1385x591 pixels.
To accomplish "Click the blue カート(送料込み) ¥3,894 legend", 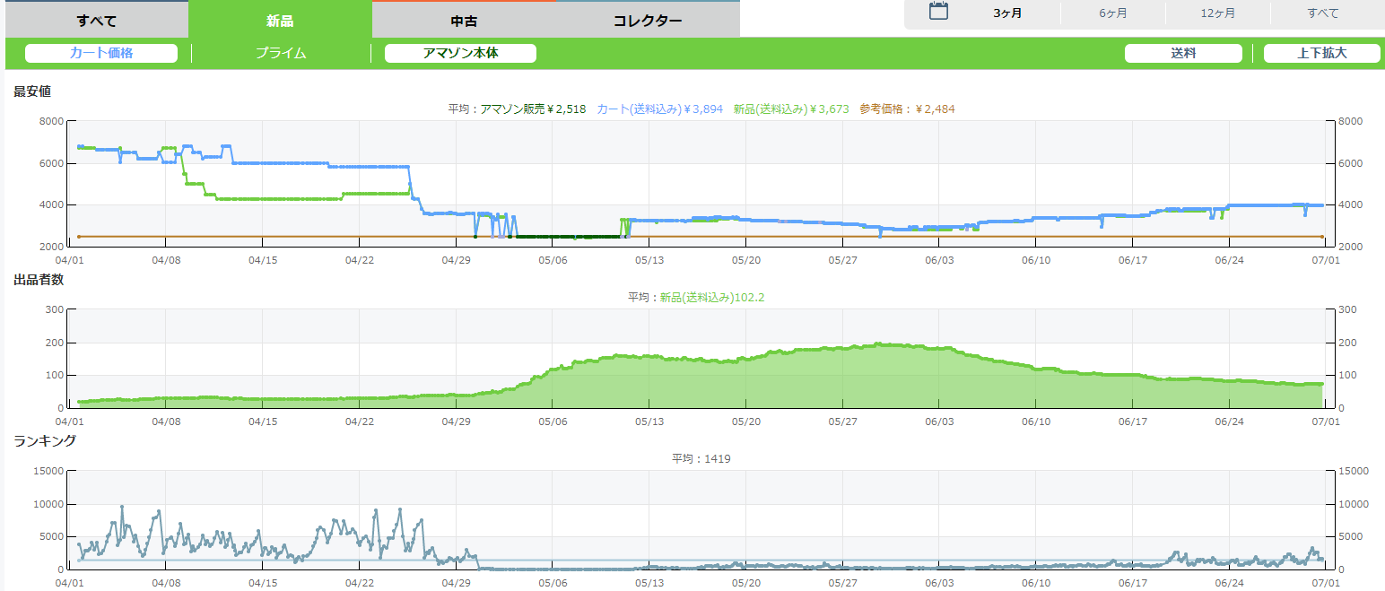I will pyautogui.click(x=659, y=109).
